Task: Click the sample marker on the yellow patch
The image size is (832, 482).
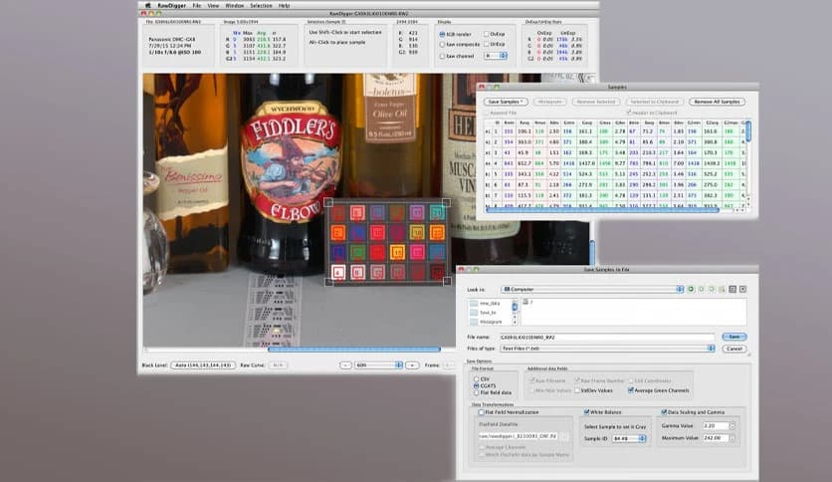Action: pos(397,252)
